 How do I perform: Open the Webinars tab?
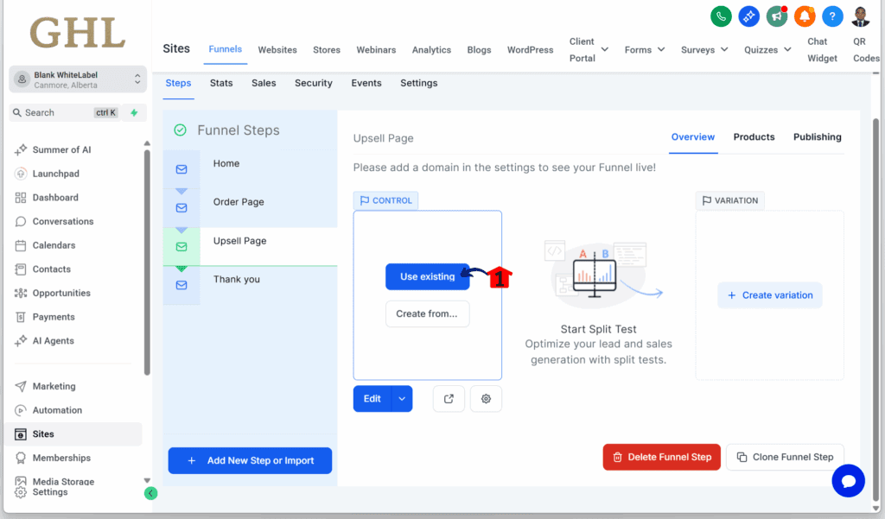pos(376,49)
